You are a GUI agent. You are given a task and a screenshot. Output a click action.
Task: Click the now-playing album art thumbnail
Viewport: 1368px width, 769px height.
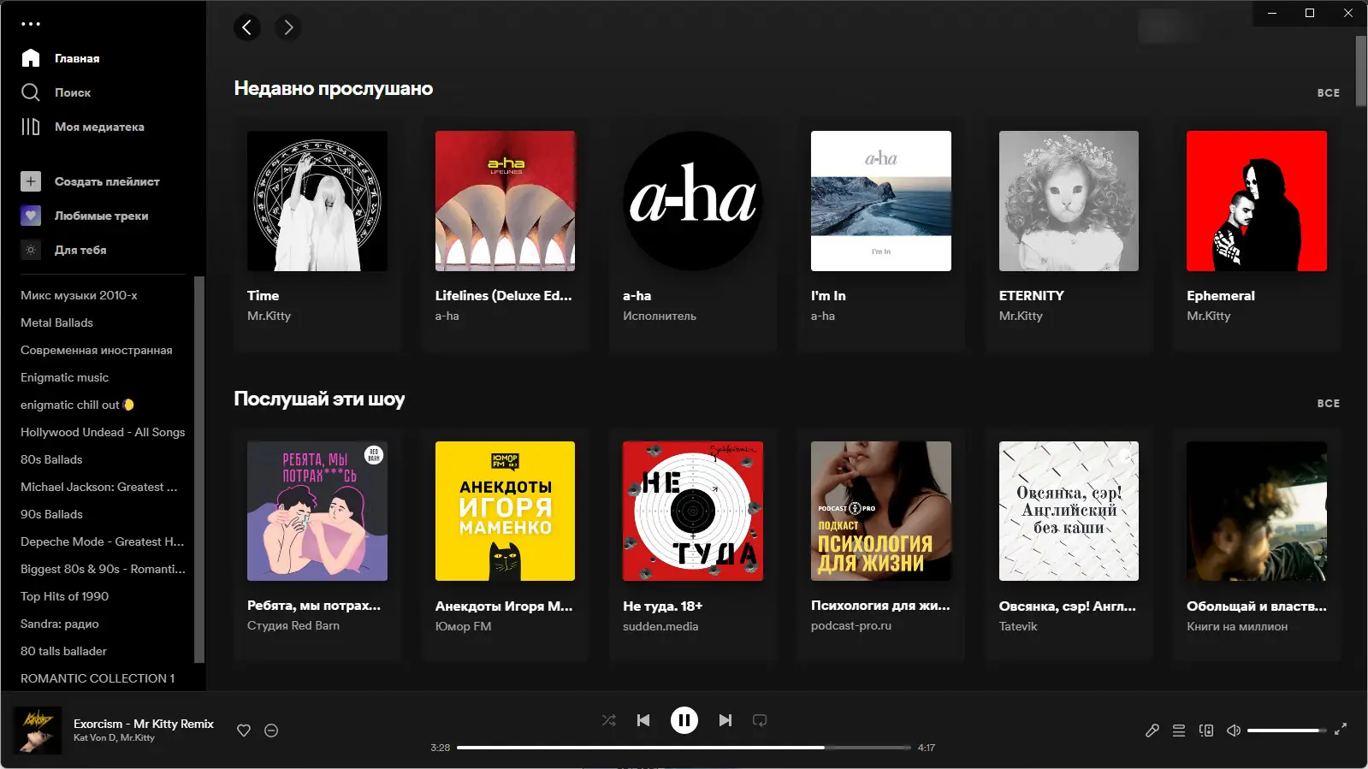(38, 731)
